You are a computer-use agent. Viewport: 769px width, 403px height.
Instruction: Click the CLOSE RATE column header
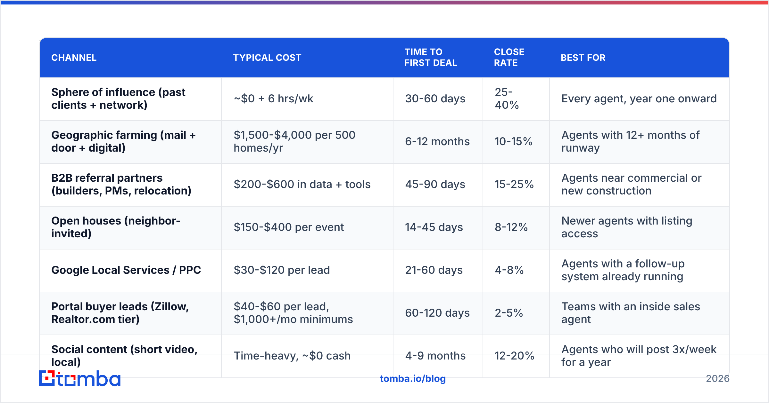tap(509, 57)
